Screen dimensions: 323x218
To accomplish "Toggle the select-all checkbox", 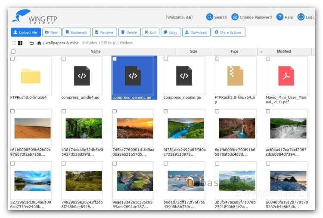I will [13, 52].
